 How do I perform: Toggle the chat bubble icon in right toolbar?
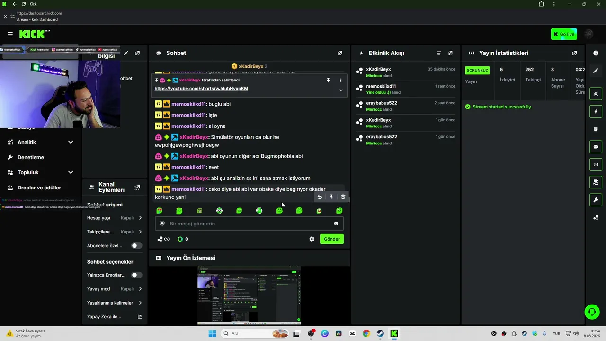coord(596,147)
